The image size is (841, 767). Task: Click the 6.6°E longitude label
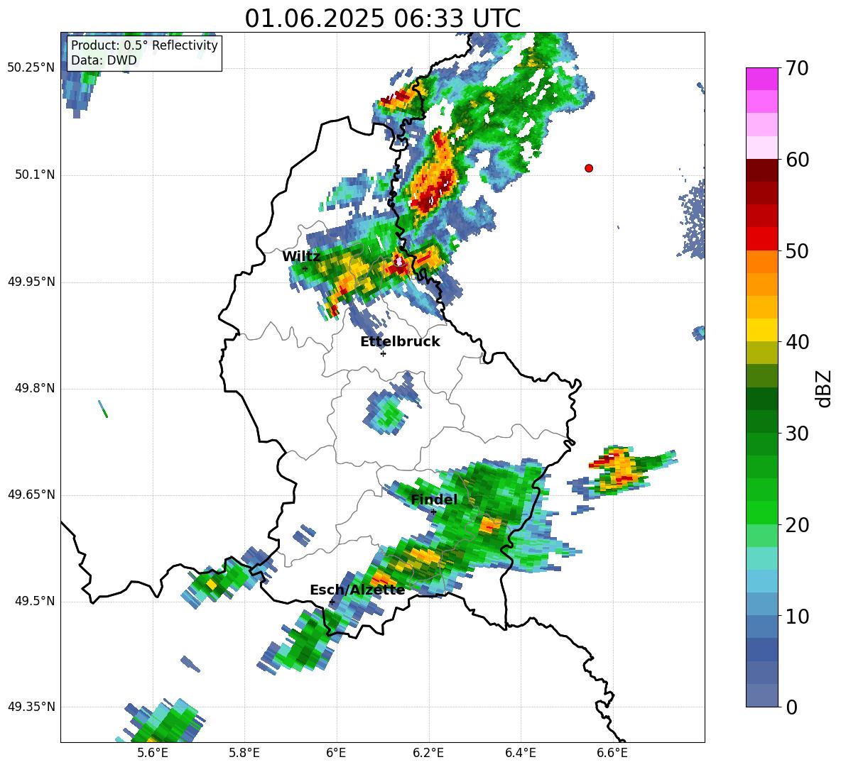[612, 753]
